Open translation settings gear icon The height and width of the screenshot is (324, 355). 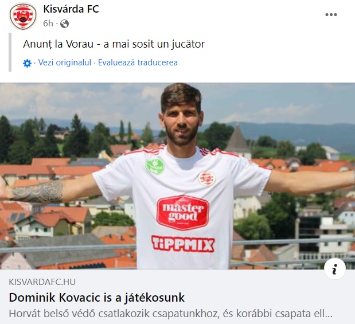27,63
